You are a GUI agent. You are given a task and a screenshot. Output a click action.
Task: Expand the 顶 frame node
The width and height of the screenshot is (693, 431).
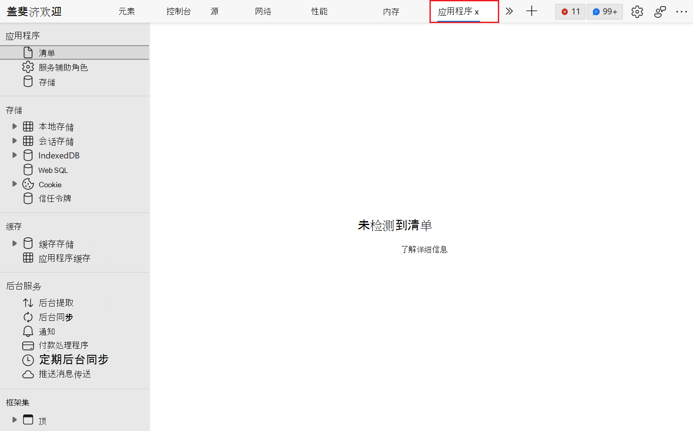pos(14,420)
